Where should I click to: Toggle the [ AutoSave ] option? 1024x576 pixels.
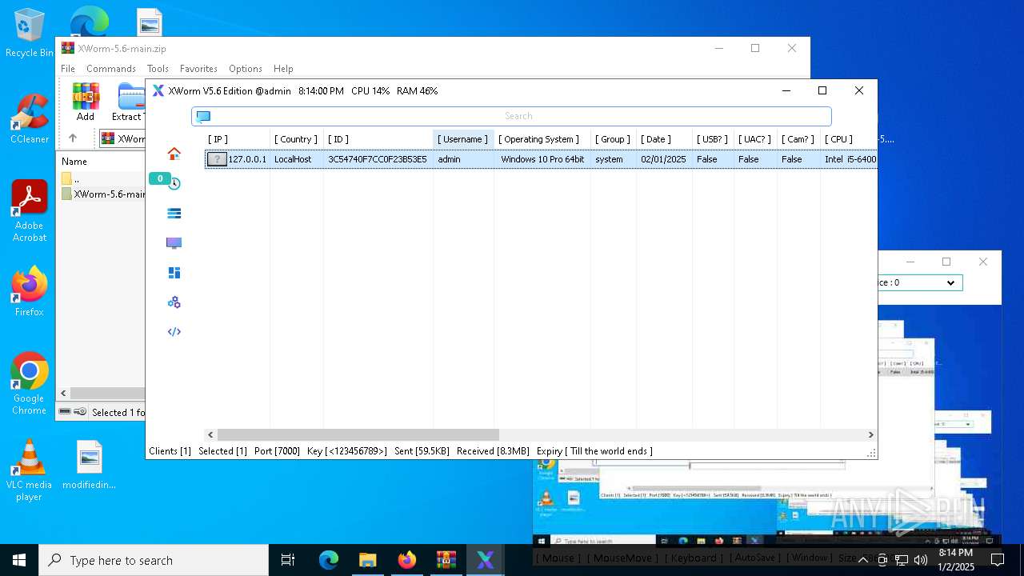[x=754, y=558]
